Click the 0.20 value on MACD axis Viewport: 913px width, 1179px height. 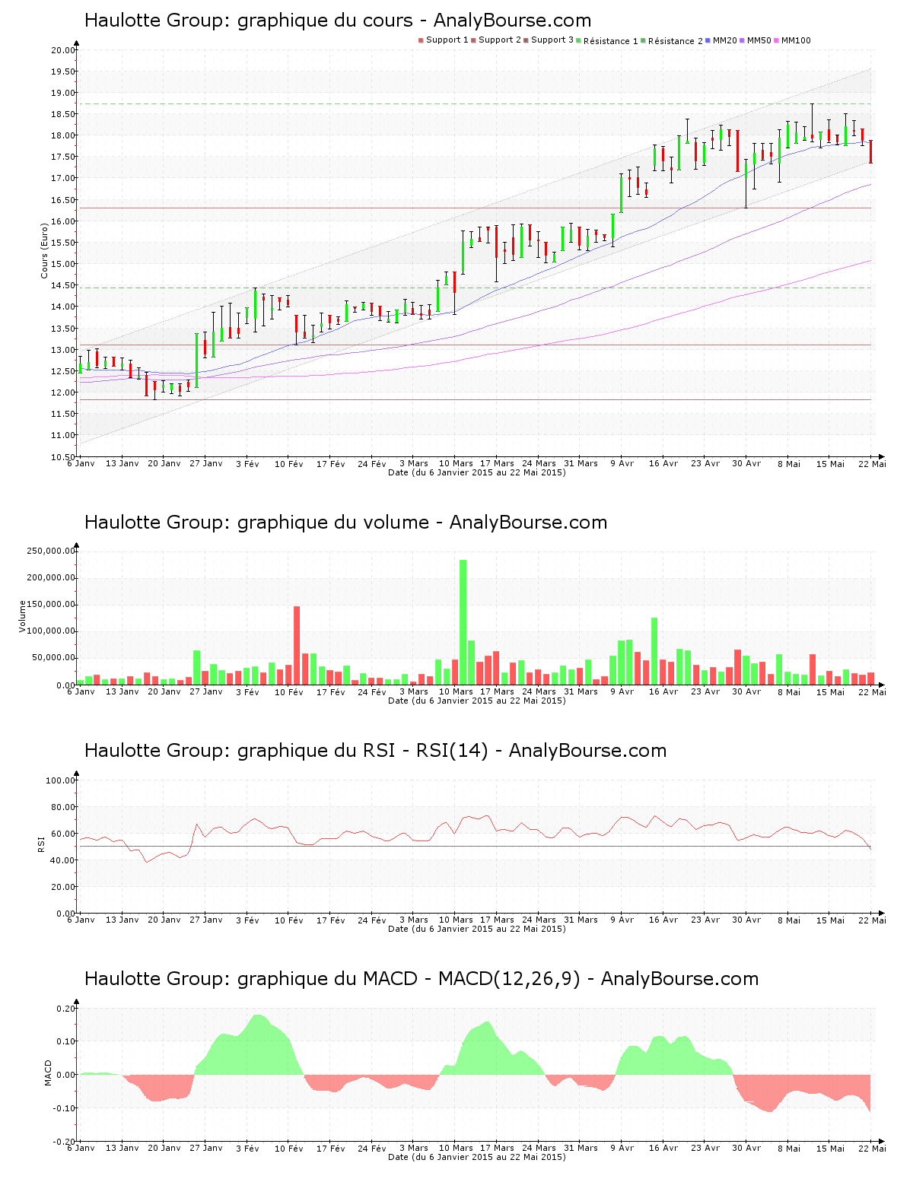click(x=65, y=1009)
